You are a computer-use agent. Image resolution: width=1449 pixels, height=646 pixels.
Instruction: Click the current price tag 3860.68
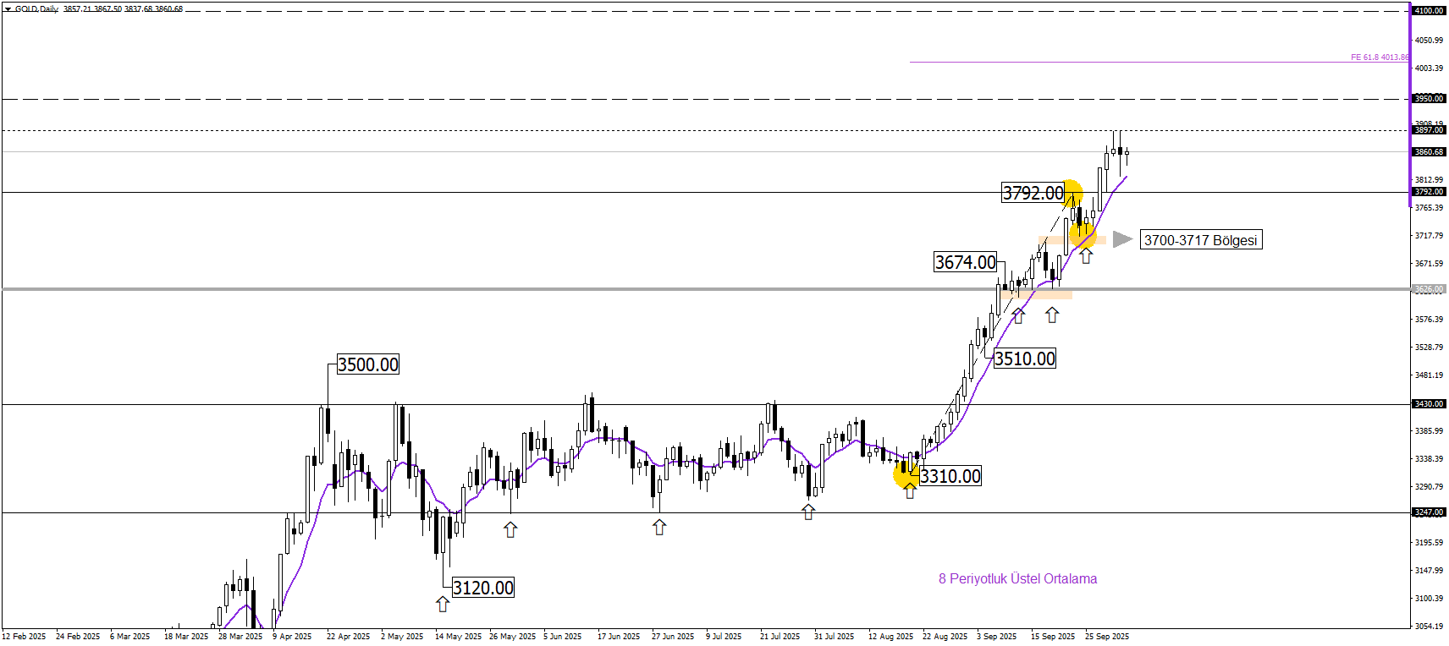pyautogui.click(x=1429, y=152)
